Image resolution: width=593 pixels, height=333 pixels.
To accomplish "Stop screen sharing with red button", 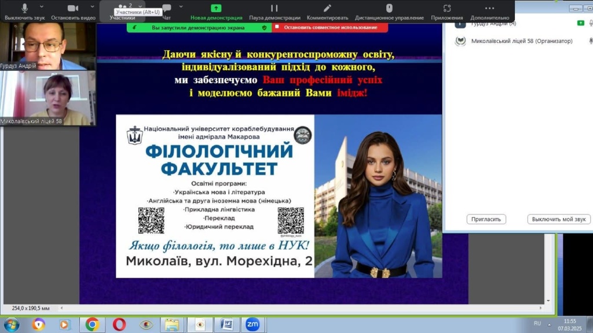I will point(330,27).
